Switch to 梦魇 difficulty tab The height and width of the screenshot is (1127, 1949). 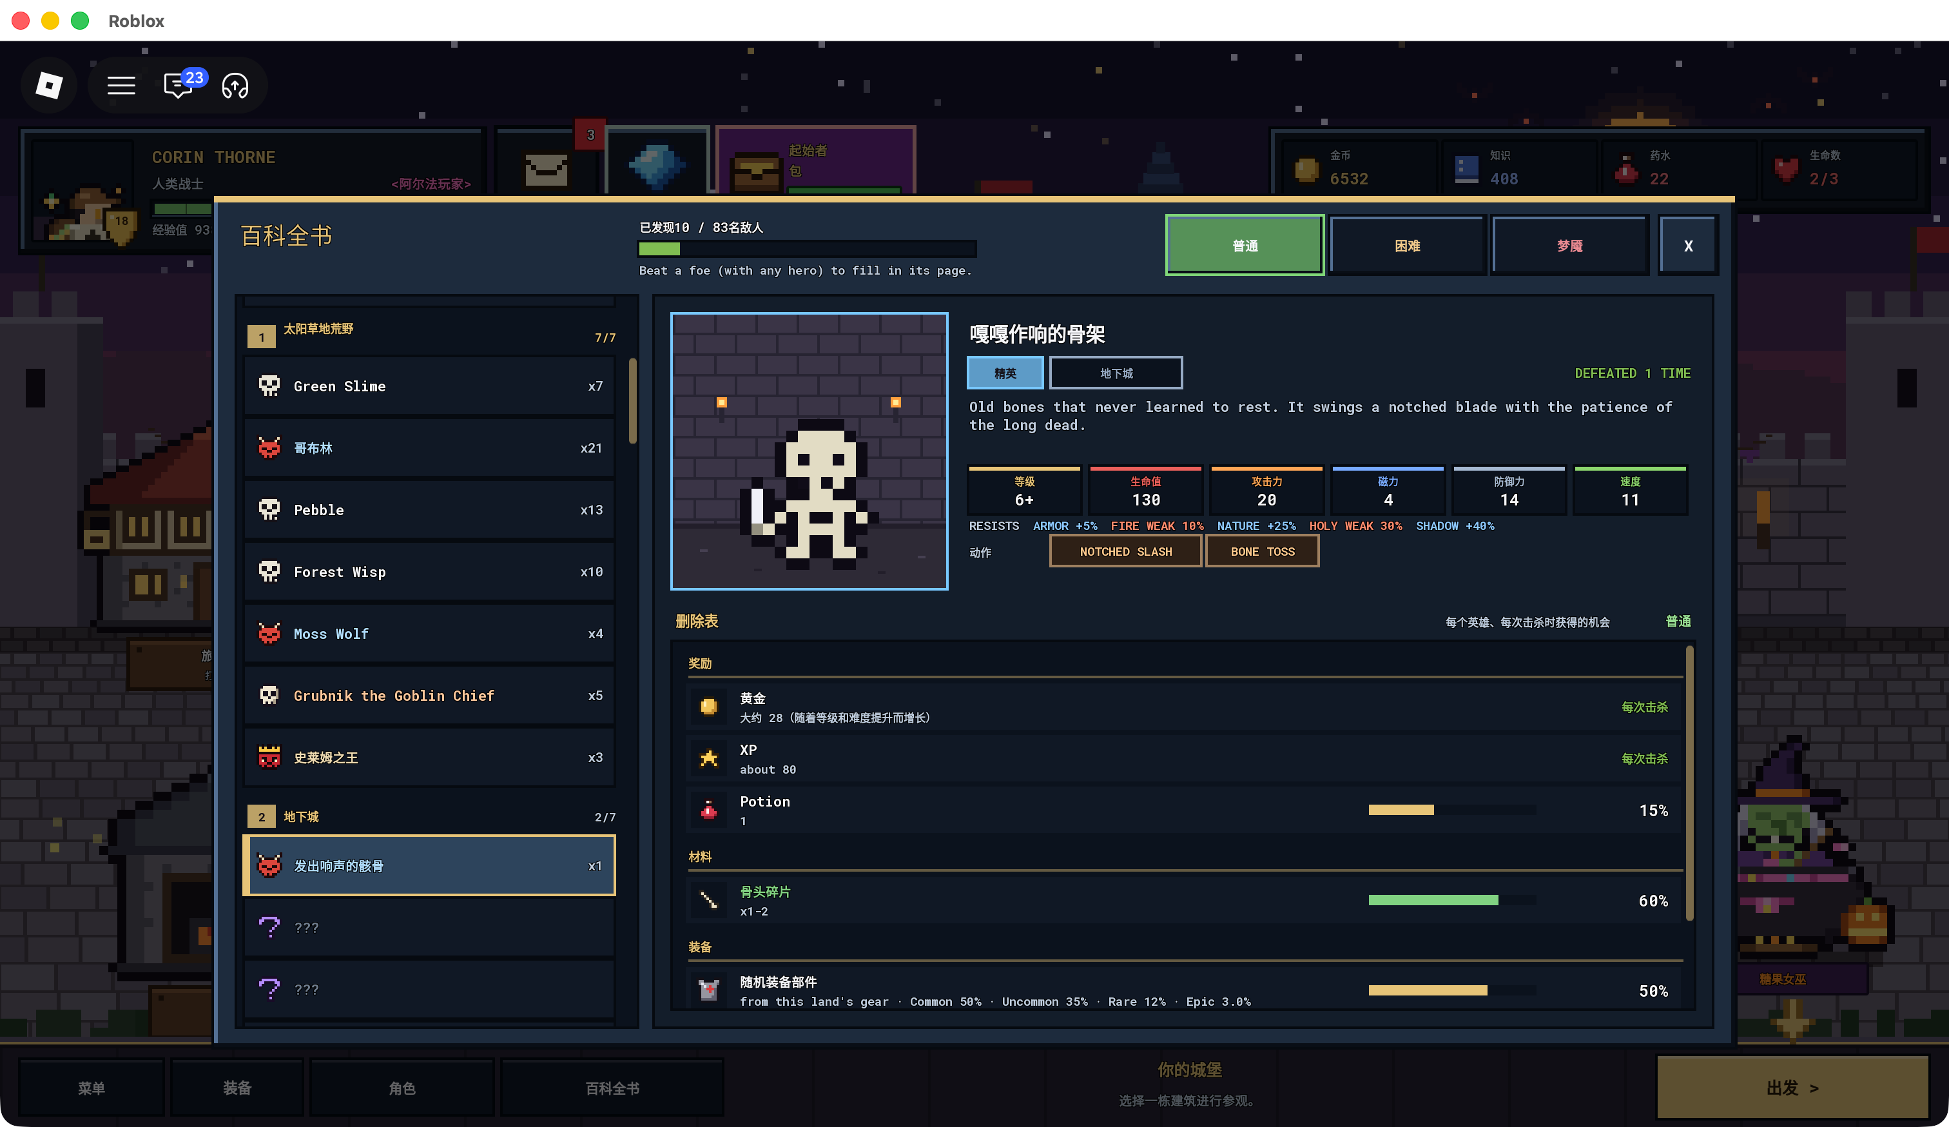1569,245
